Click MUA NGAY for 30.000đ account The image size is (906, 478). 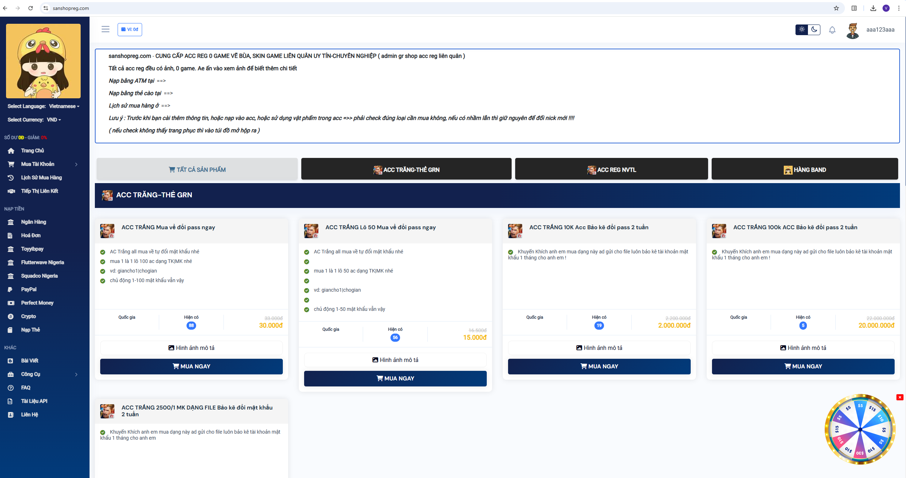click(191, 366)
